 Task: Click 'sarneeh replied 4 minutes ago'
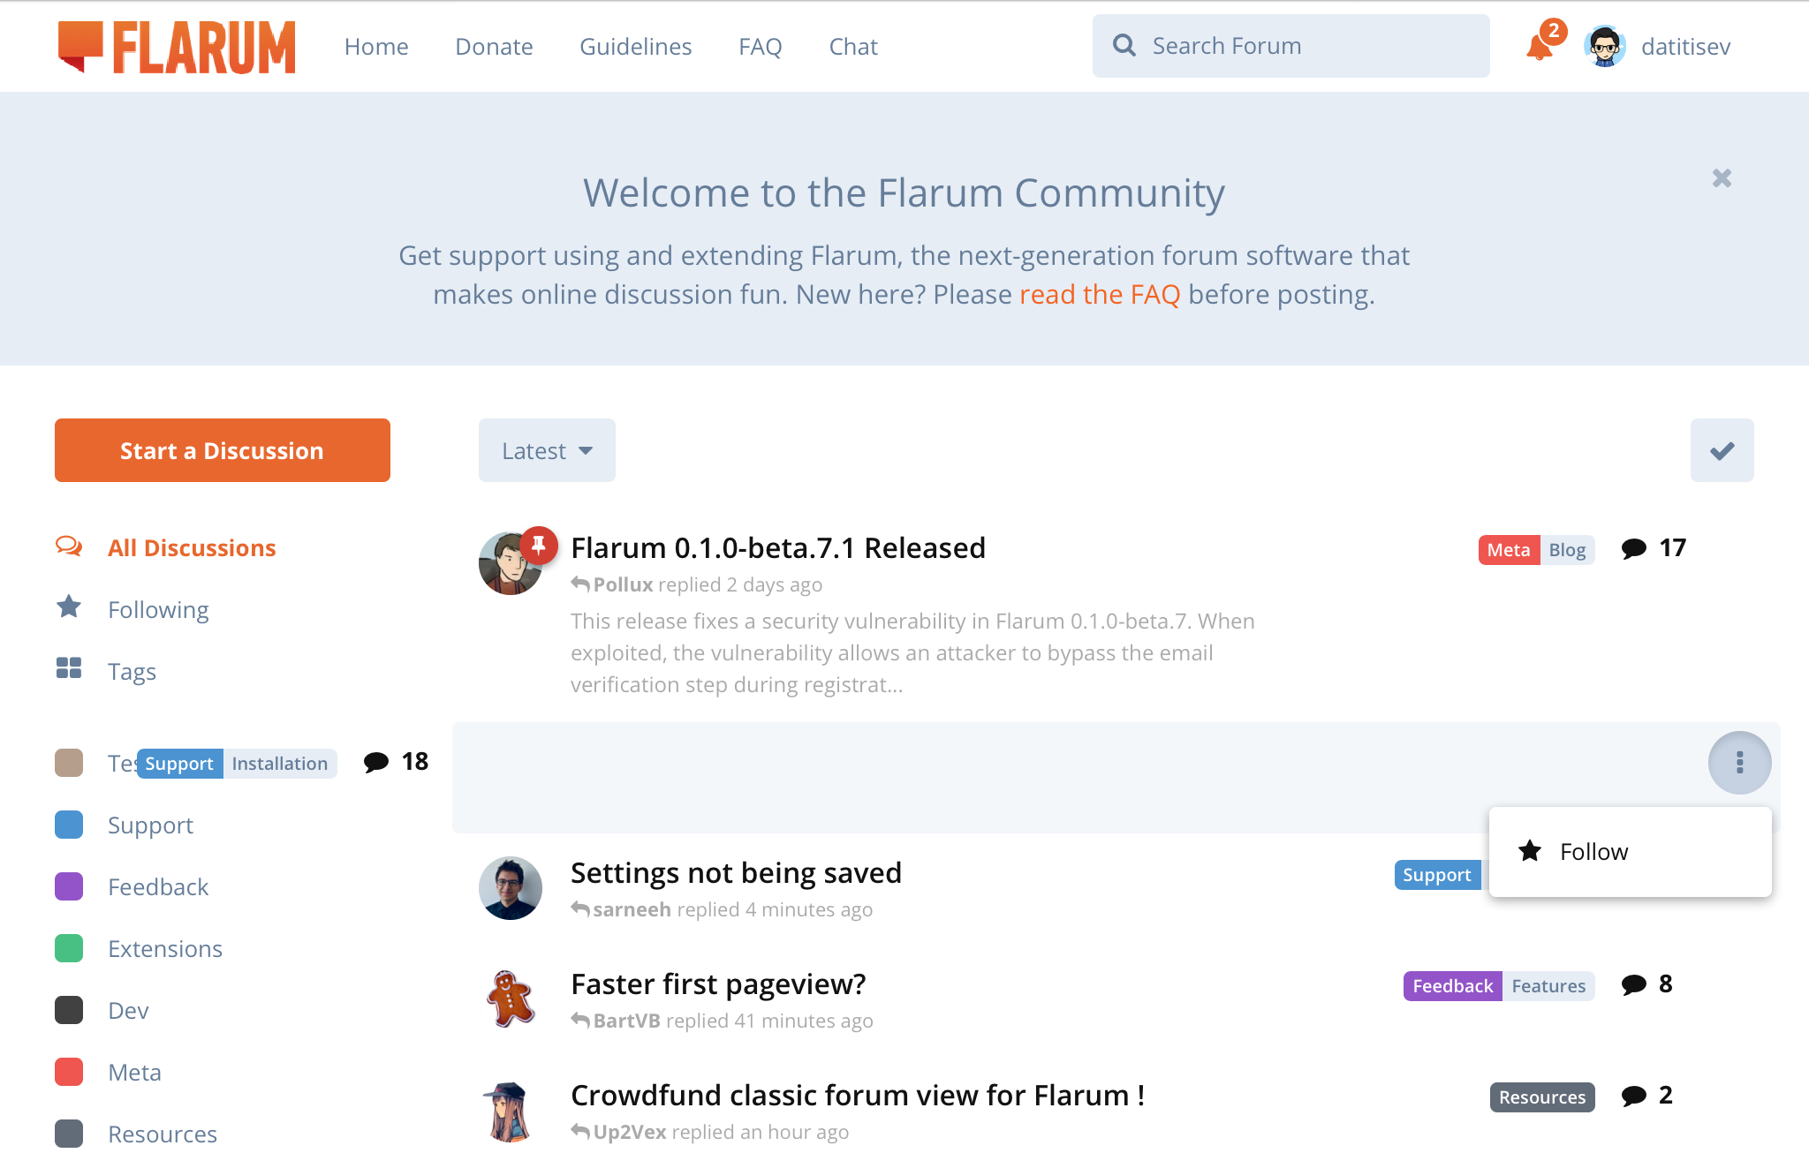click(722, 909)
